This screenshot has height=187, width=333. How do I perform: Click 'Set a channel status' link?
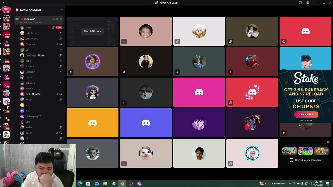click(x=29, y=23)
